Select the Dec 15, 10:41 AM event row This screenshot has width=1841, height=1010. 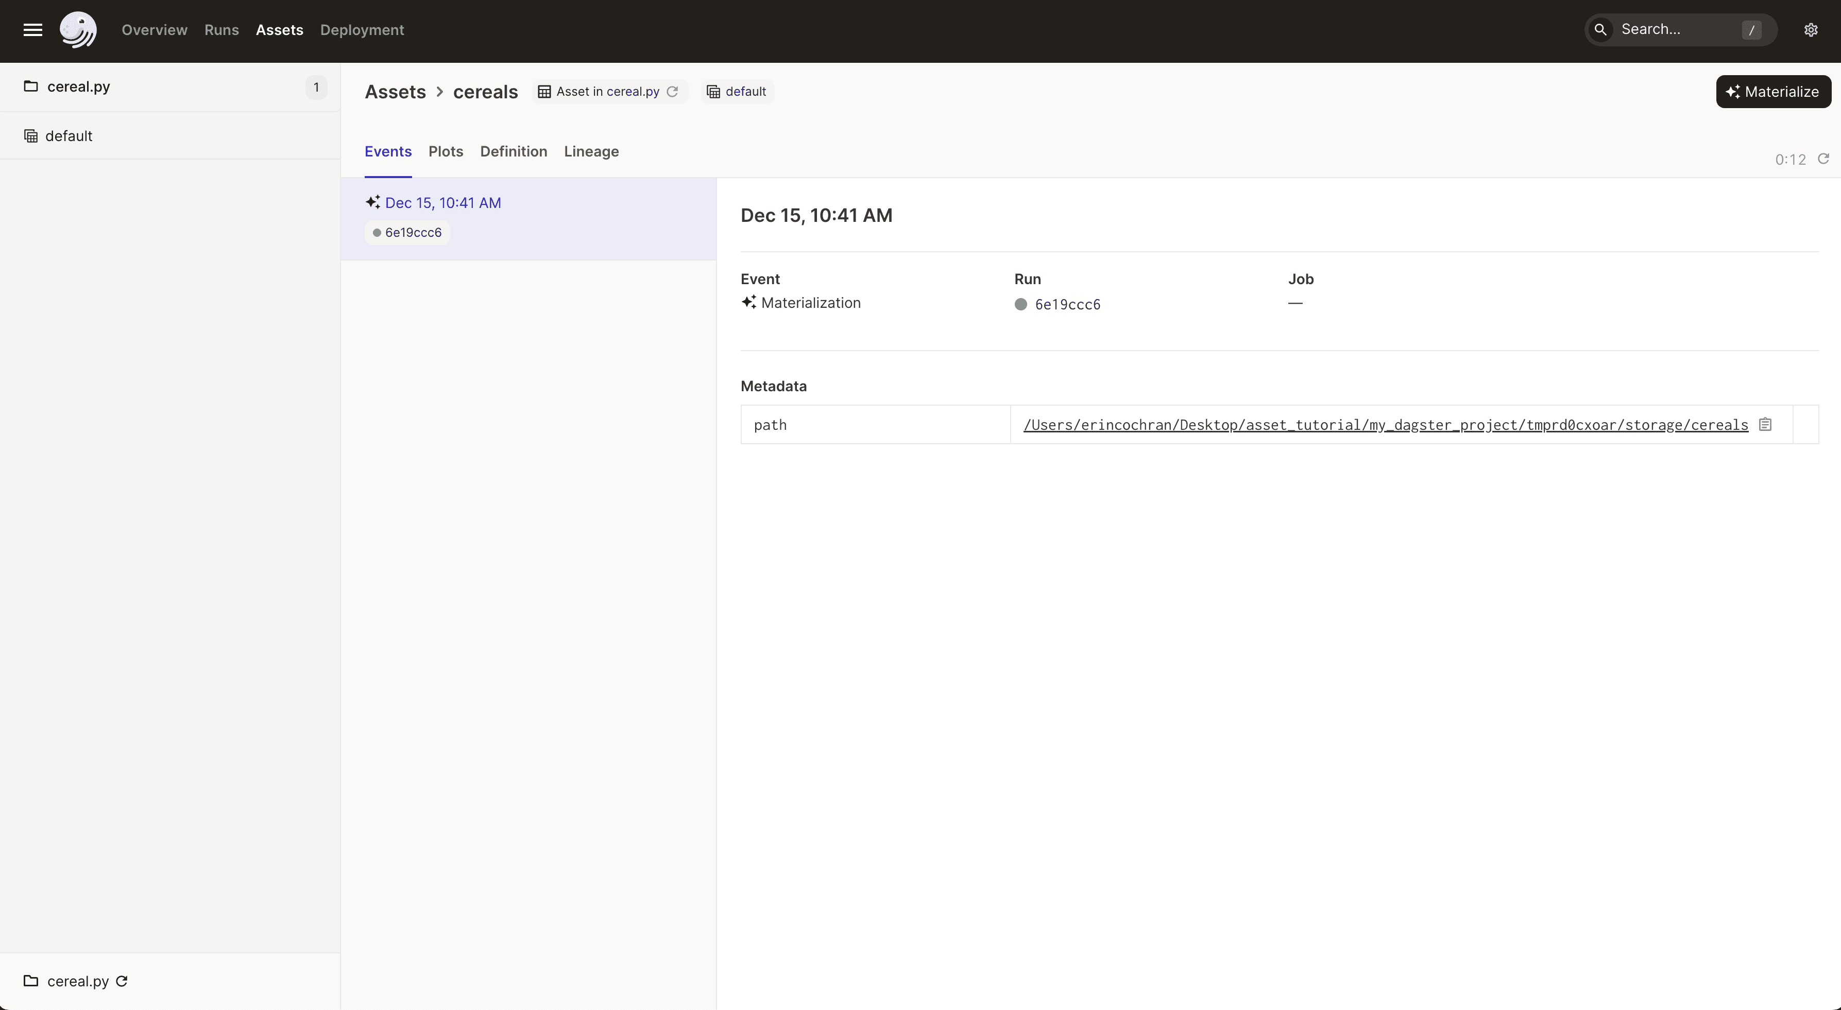tap(529, 219)
